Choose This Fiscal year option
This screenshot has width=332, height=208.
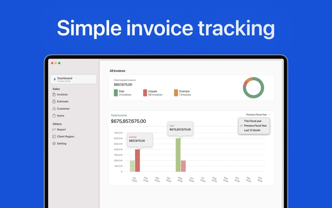[x=253, y=121]
